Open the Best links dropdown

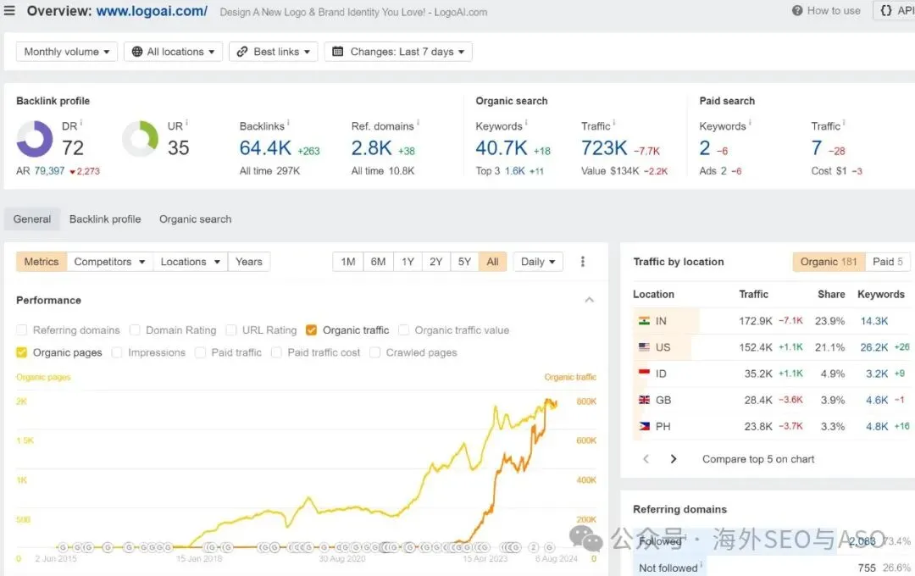274,52
